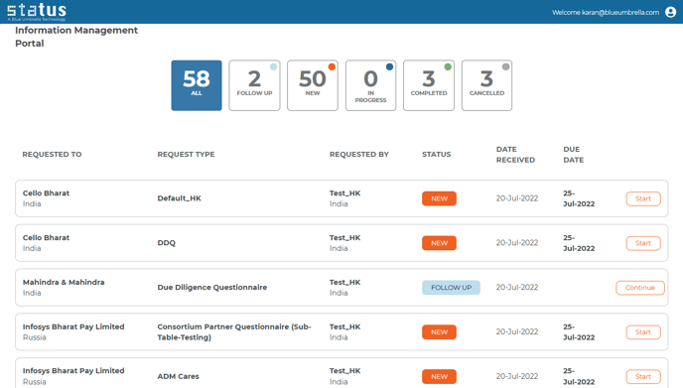Image resolution: width=683 pixels, height=388 pixels.
Task: Click the DATE RECEIVED column header
Action: pos(516,155)
